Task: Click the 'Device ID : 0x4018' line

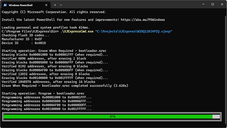Action: 24,43
